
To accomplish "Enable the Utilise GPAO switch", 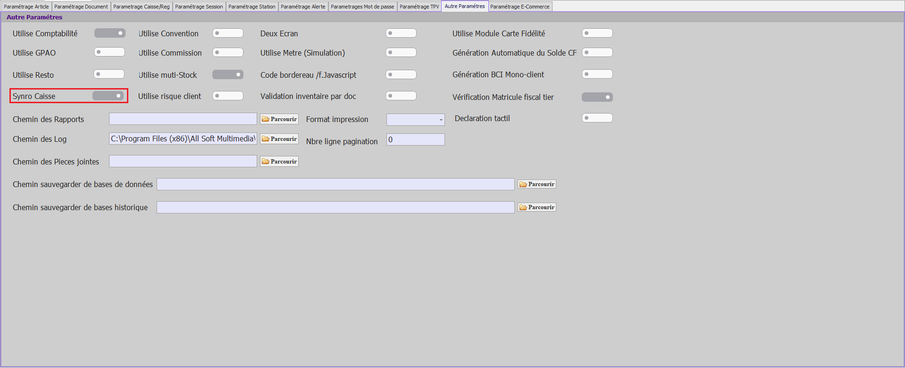I will click(109, 52).
